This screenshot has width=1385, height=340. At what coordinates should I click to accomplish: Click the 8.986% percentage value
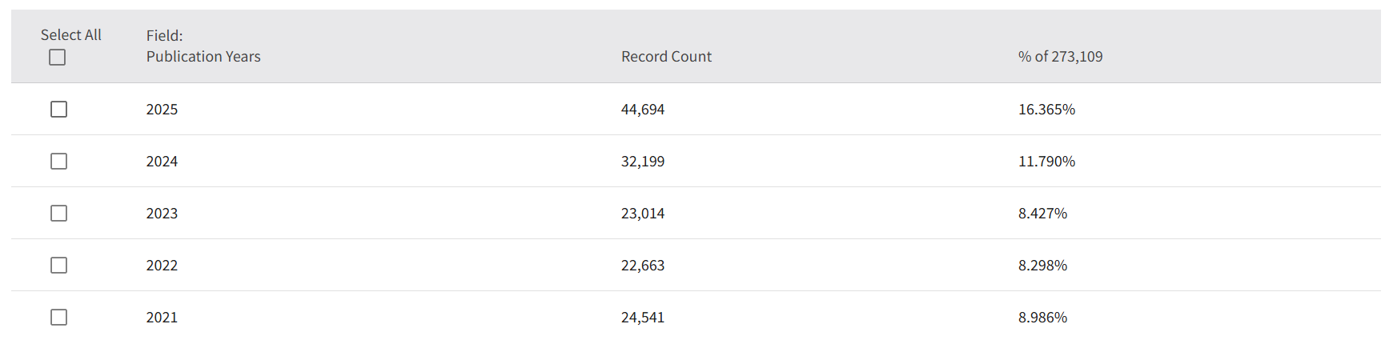(x=1042, y=318)
